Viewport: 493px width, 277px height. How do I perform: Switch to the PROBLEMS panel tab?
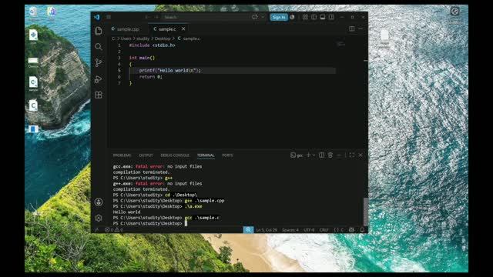(122, 155)
